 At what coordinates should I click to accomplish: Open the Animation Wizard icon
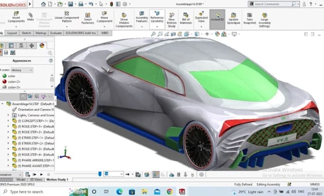[x=147, y=175]
